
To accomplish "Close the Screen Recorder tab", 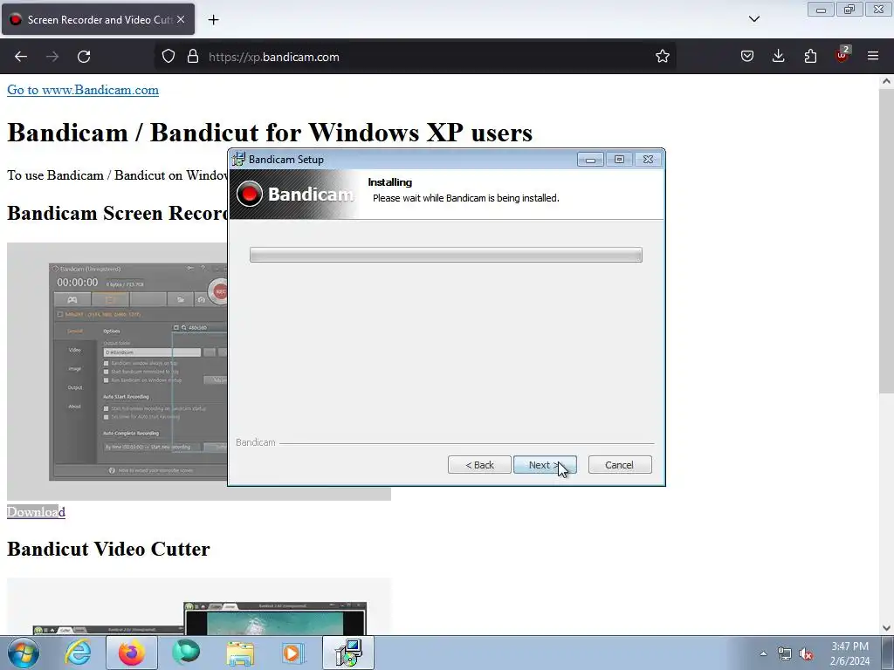I will pyautogui.click(x=181, y=19).
